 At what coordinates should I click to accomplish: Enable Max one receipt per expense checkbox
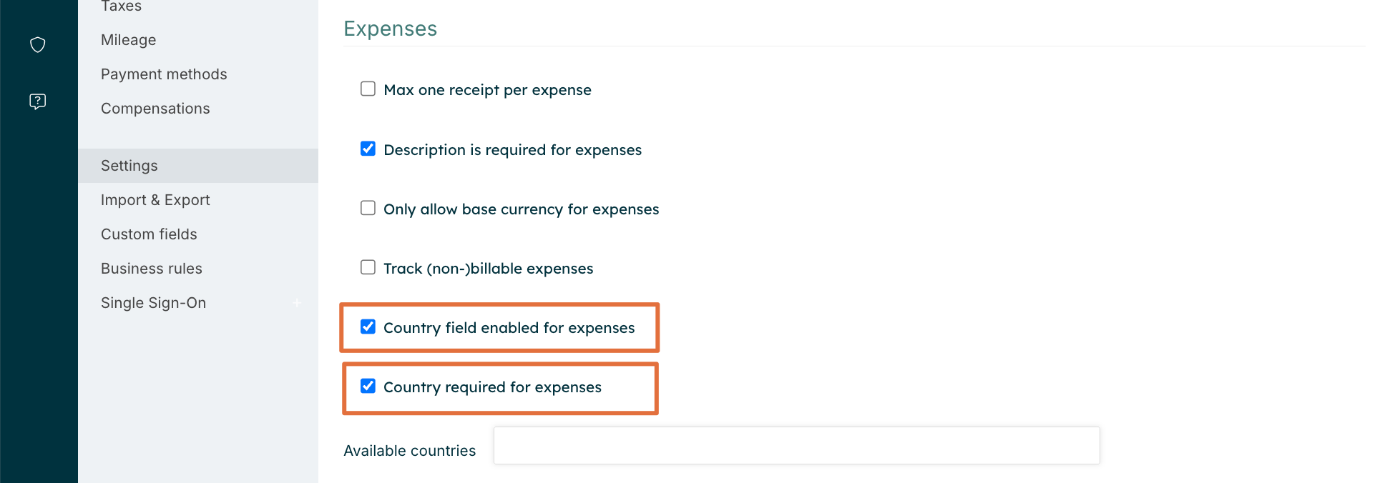pyautogui.click(x=368, y=89)
